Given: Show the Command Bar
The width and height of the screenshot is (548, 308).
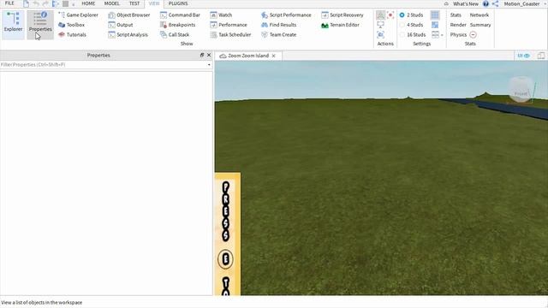Looking at the screenshot, I should tap(180, 15).
